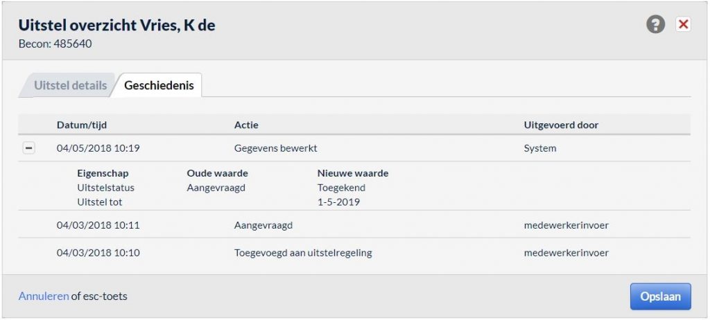Switch to the Uitstel details tab

(70, 86)
